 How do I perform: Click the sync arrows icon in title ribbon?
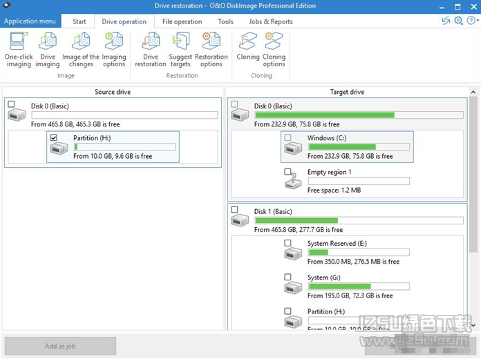pyautogui.click(x=446, y=21)
